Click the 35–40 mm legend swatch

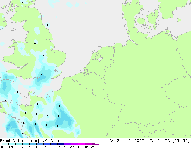pos(74,144)
